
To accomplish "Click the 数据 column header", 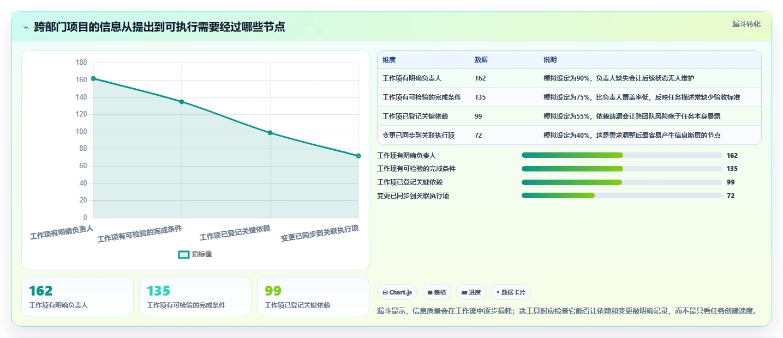I will click(x=481, y=60).
